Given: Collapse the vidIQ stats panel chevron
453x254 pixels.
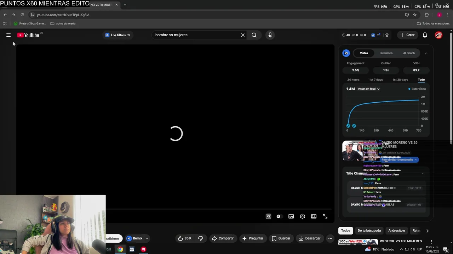Looking at the screenshot, I should (x=426, y=53).
